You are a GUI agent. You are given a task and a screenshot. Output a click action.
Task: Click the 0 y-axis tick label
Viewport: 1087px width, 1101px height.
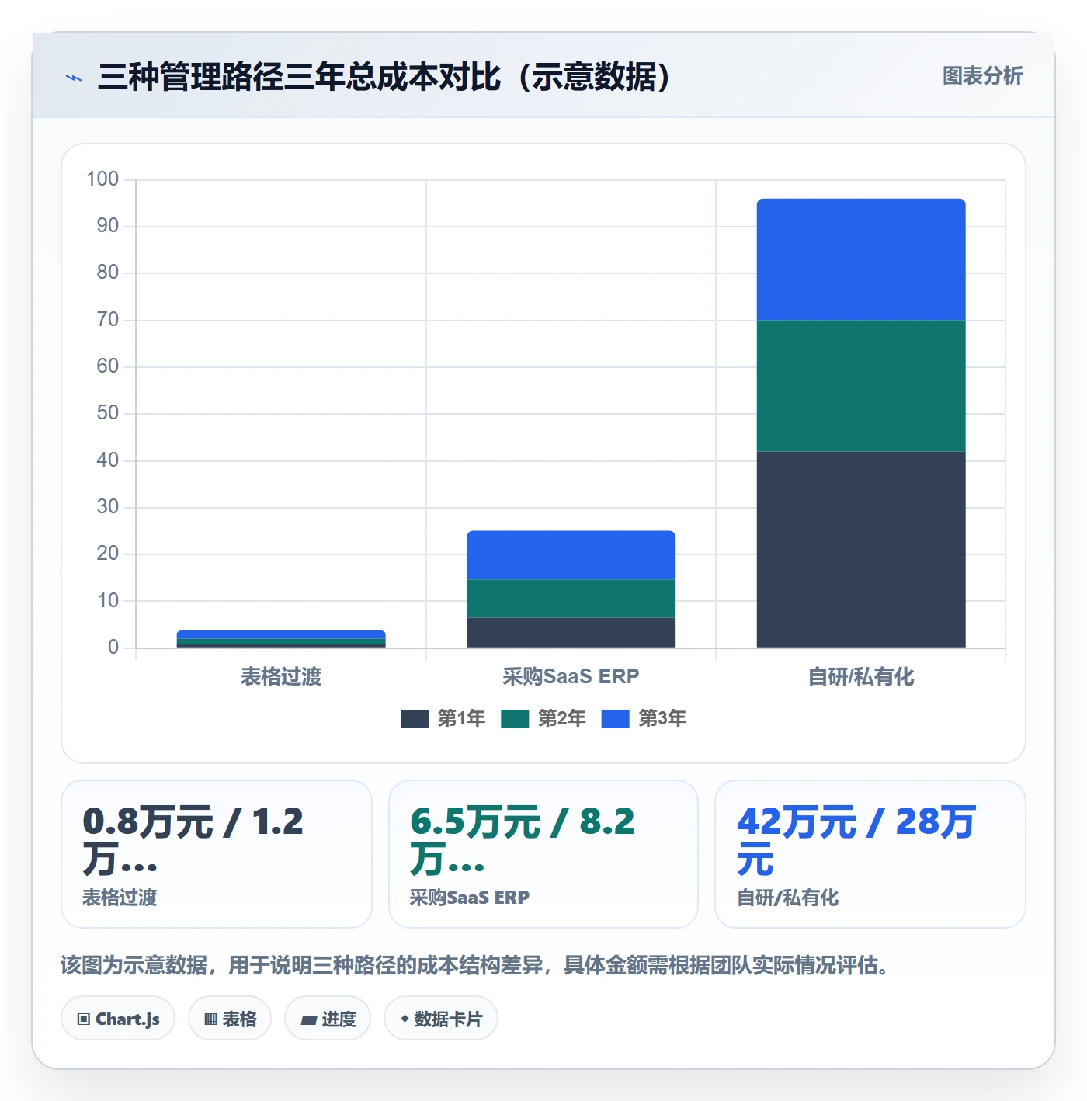coord(113,648)
